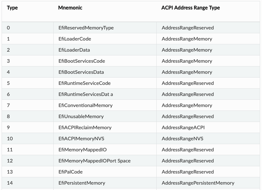Screen dimensions: 262x190
Task: Click the EfiConventionalMemory mnemonic
Action: pos(85,105)
